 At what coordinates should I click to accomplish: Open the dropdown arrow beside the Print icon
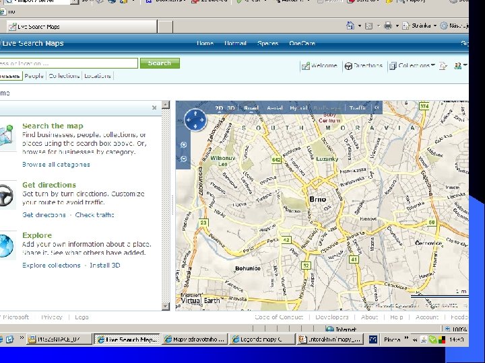tap(397, 26)
